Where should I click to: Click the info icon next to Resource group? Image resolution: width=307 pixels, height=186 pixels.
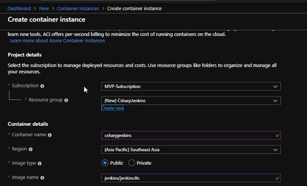click(66, 100)
